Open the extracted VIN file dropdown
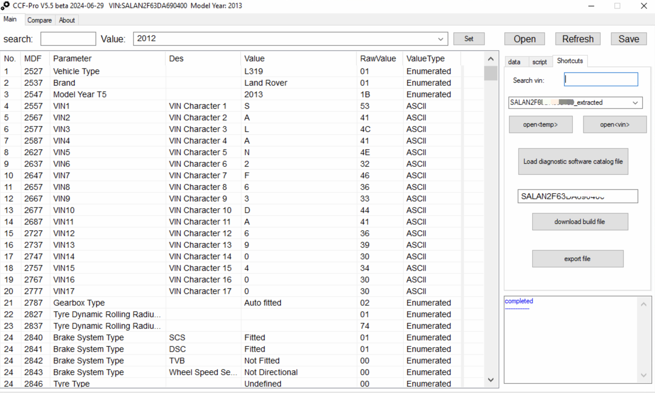 pos(635,103)
